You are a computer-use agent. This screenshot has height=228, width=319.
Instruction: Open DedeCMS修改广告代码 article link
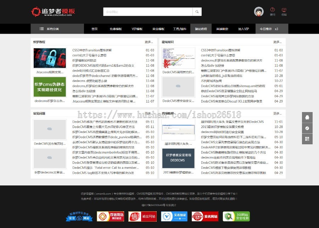(105, 122)
